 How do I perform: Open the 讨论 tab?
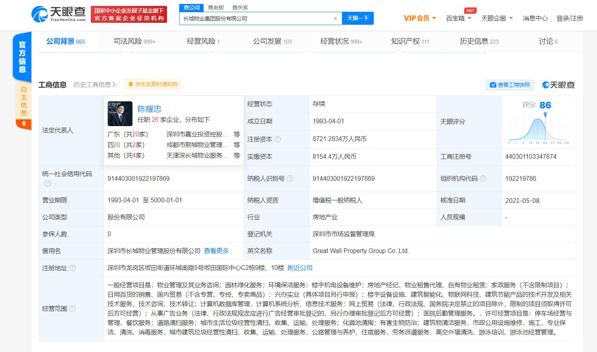(x=548, y=41)
